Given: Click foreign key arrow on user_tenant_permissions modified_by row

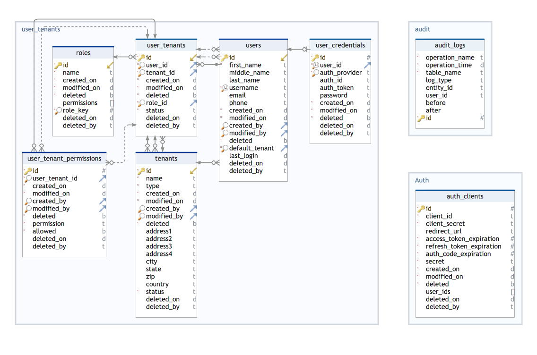Looking at the screenshot, I should (103, 208).
